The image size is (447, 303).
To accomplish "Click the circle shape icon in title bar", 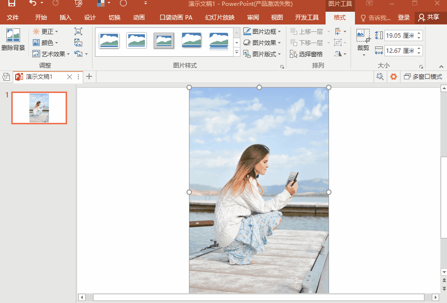I will pos(123,3).
